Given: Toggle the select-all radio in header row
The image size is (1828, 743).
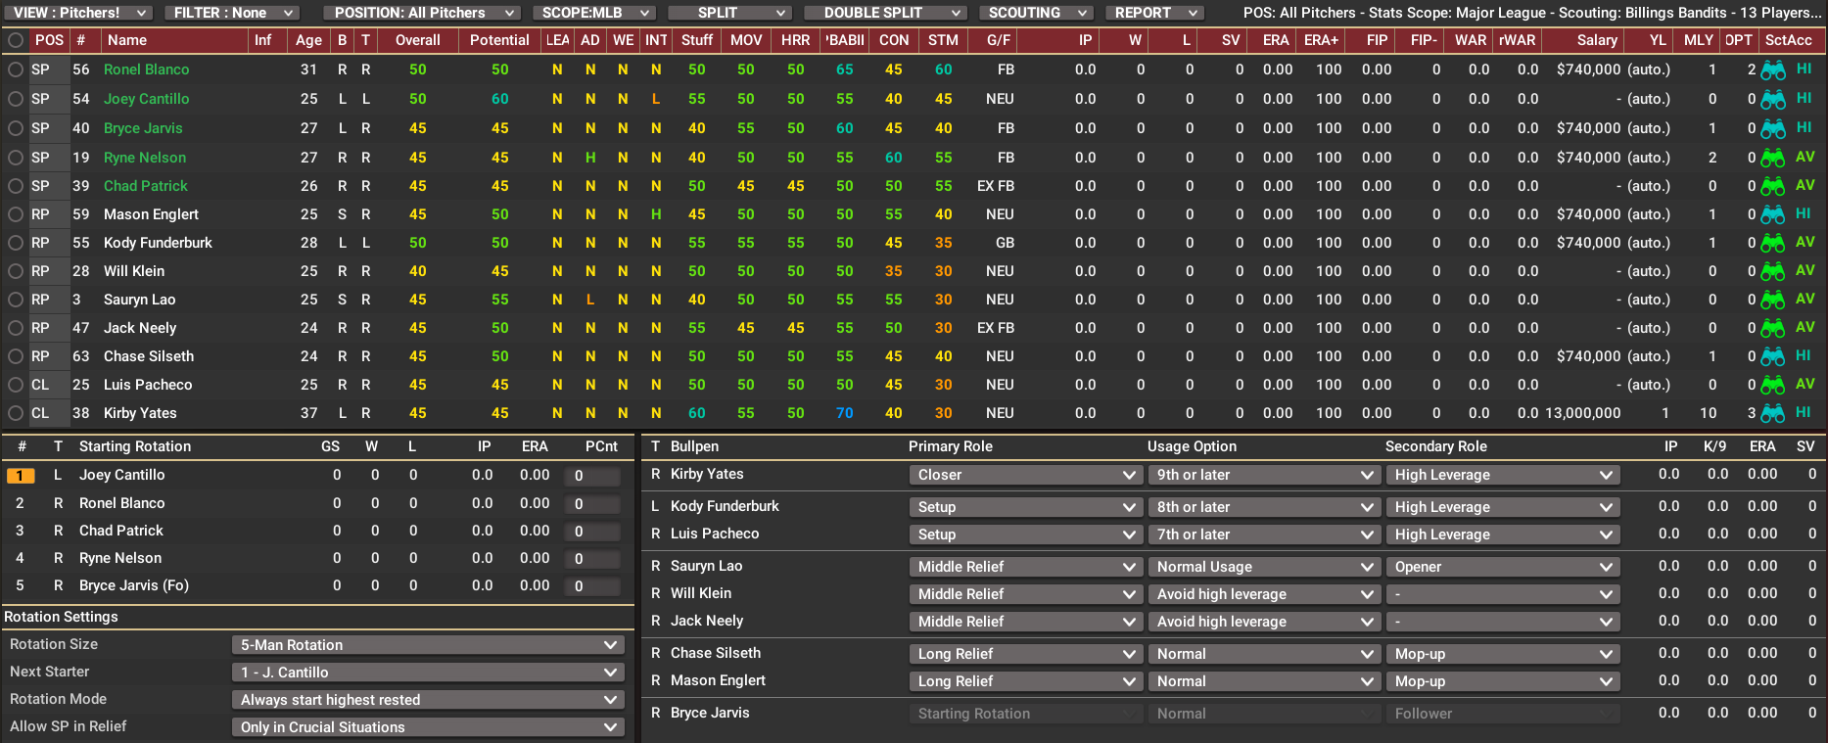Looking at the screenshot, I should tap(16, 40).
